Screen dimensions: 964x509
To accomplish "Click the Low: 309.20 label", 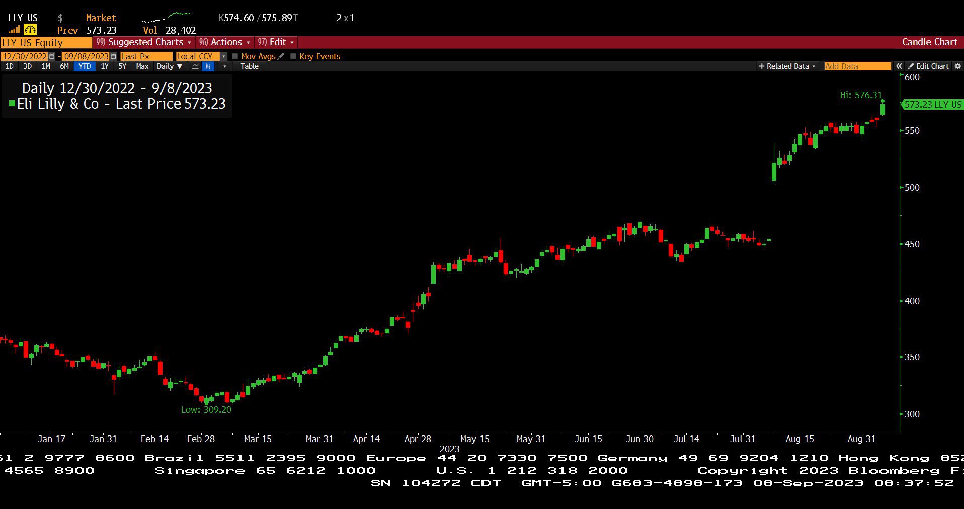I will 206,410.
